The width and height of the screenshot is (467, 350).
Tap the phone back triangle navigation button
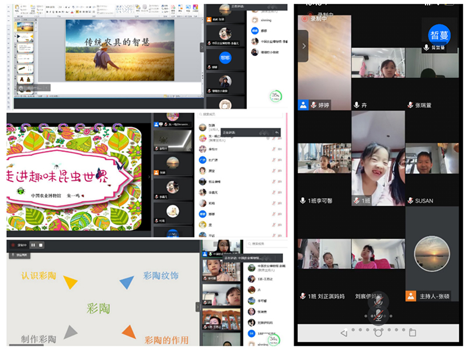[344, 333]
